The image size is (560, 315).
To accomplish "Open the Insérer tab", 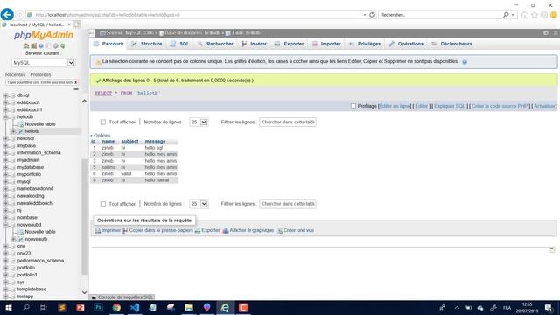I will (x=254, y=44).
